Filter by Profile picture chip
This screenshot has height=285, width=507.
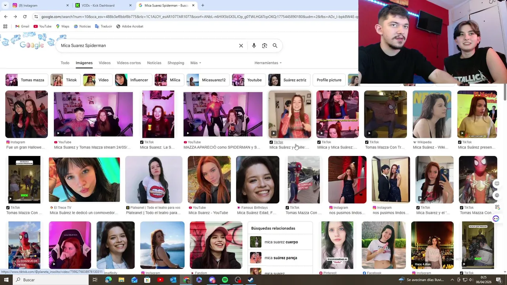point(329,80)
